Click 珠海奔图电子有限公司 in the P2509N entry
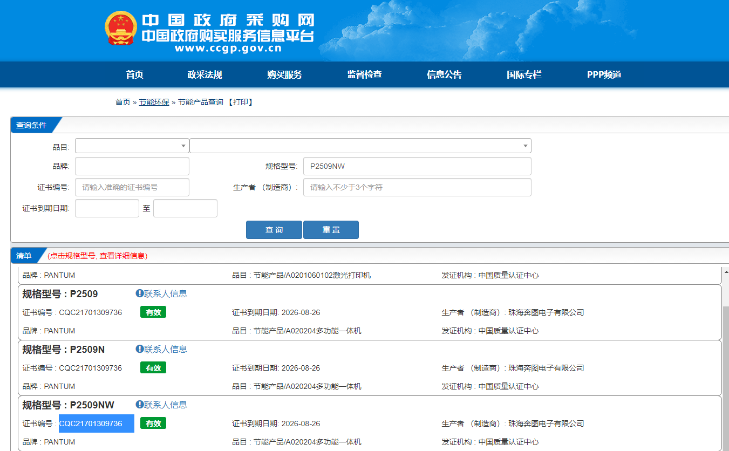This screenshot has height=451, width=729. pyautogui.click(x=546, y=368)
